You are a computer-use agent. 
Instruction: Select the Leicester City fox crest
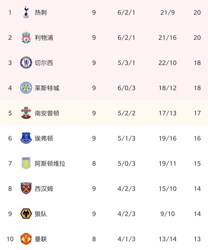point(26,88)
